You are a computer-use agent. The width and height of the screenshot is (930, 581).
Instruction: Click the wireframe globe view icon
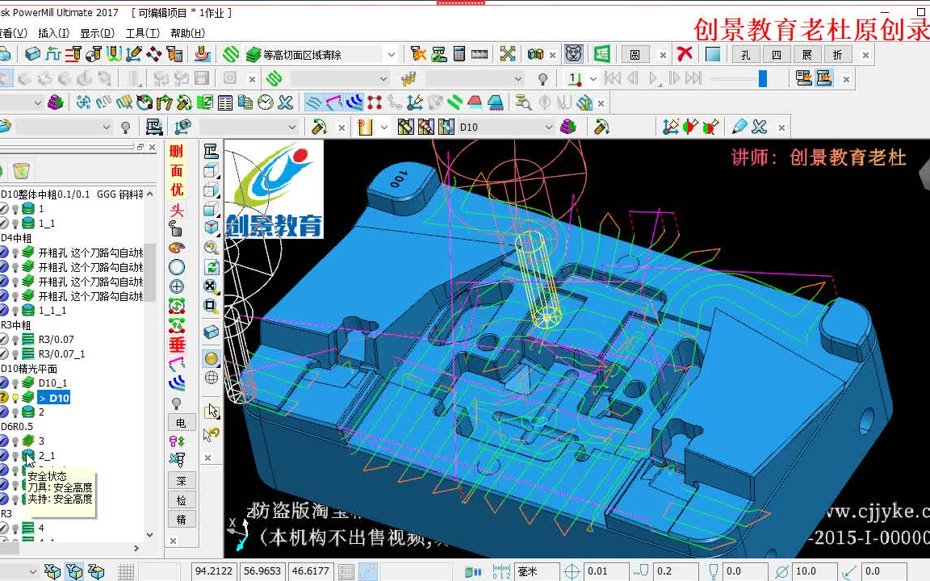[x=212, y=378]
